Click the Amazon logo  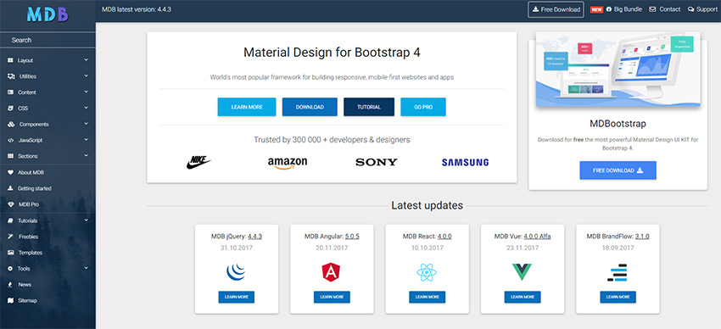click(288, 163)
